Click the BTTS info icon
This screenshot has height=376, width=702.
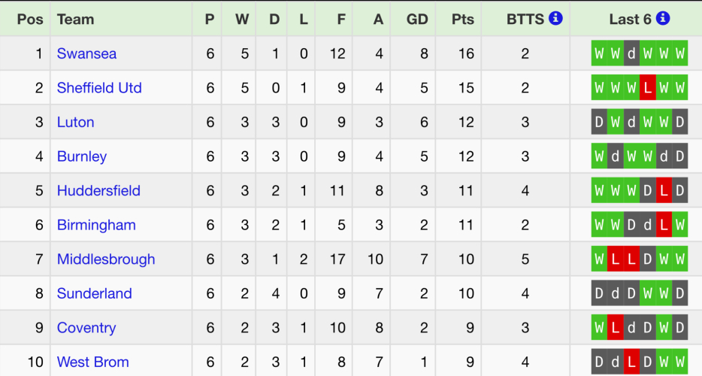pos(555,19)
